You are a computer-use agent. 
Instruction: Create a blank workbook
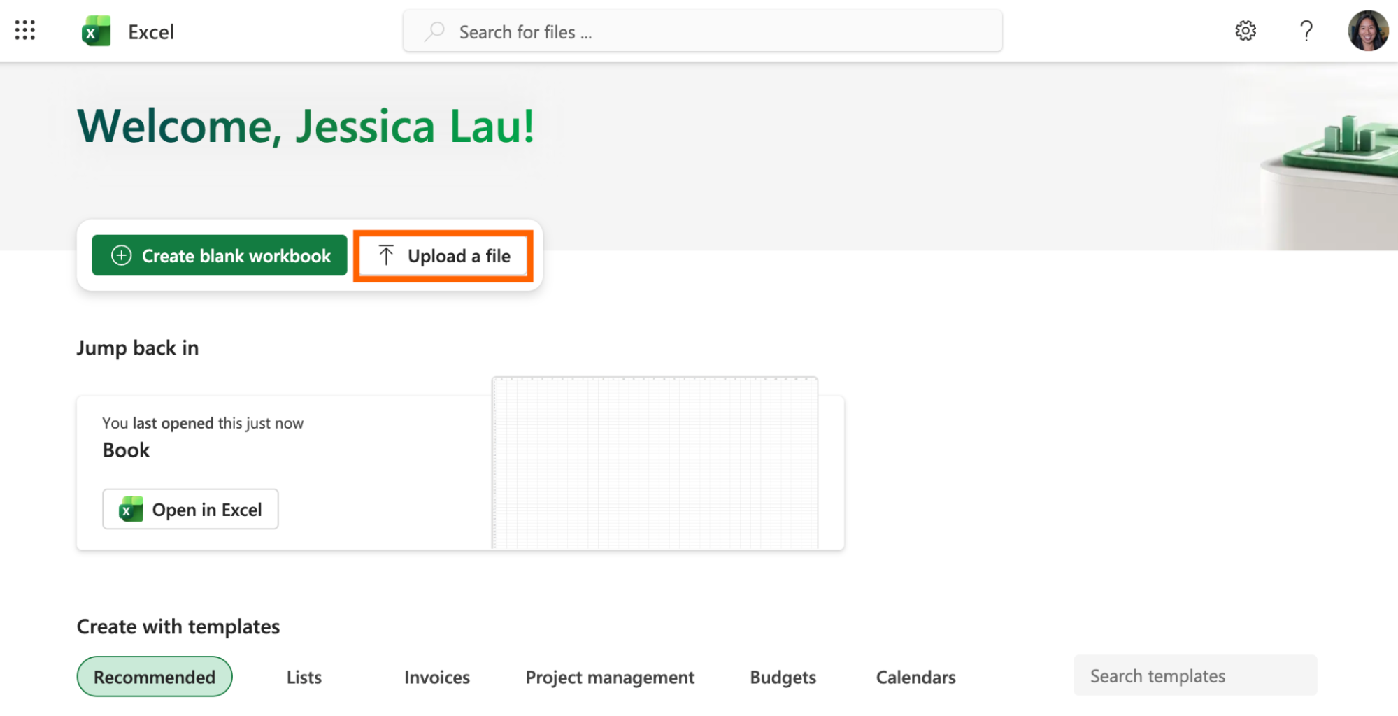pyautogui.click(x=220, y=255)
